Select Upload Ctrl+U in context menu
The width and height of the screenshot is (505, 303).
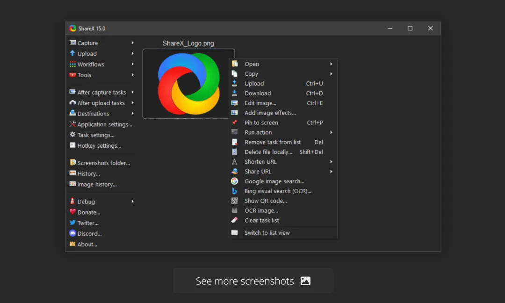(x=283, y=83)
